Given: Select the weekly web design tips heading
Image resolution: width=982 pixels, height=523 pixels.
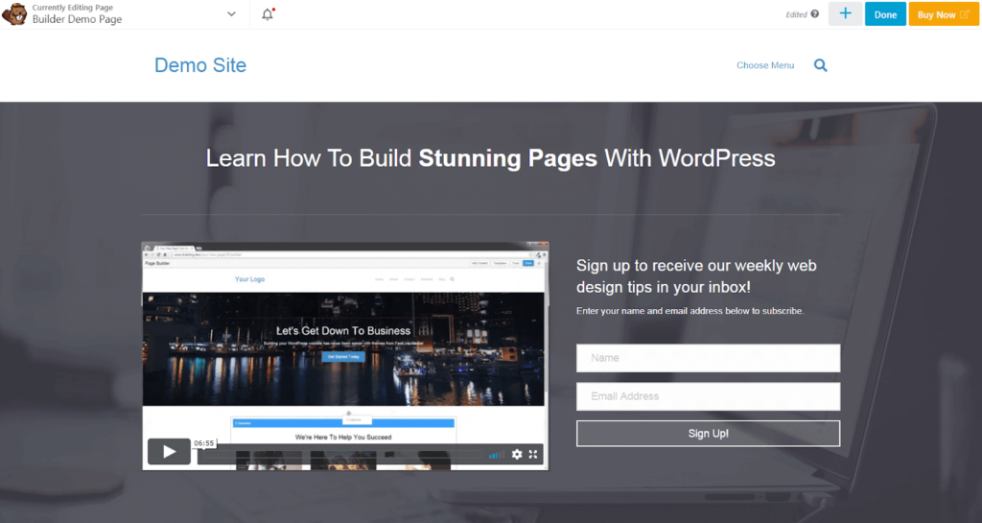Looking at the screenshot, I should pos(696,276).
